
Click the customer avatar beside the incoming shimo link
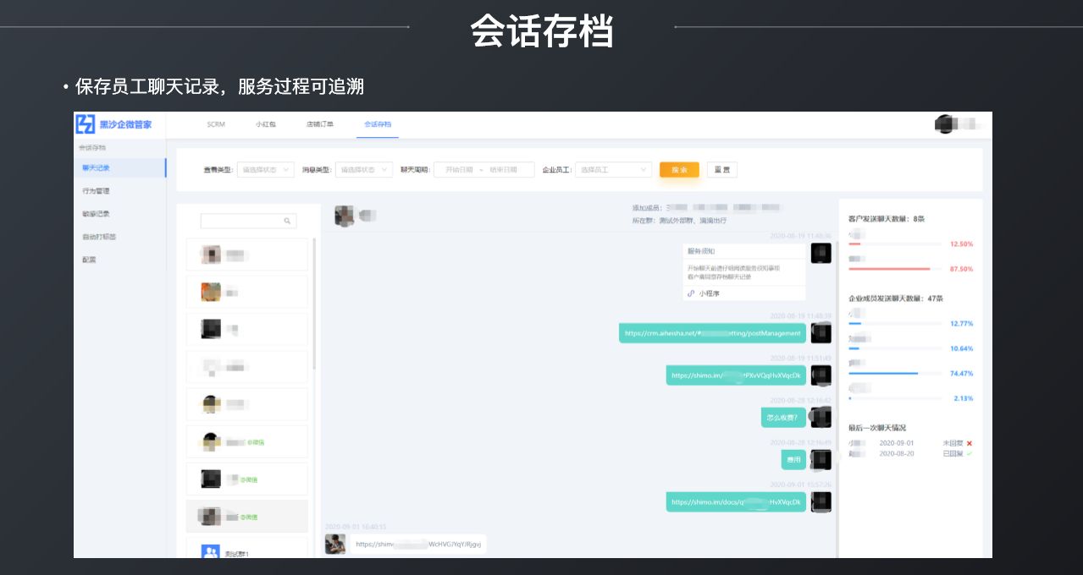pyautogui.click(x=335, y=544)
